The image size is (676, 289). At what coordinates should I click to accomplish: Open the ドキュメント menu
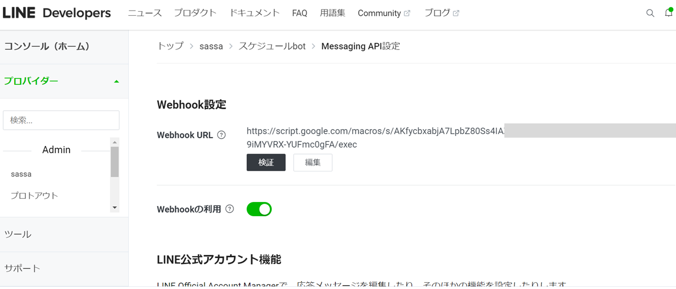[255, 13]
